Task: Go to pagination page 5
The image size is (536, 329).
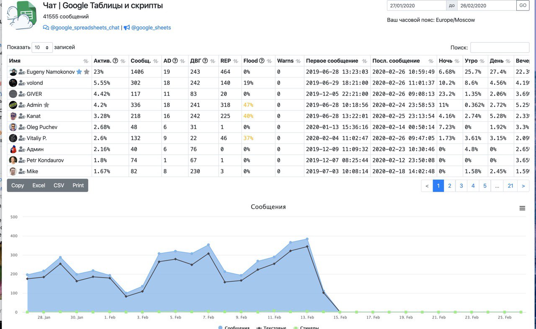Action: point(485,186)
